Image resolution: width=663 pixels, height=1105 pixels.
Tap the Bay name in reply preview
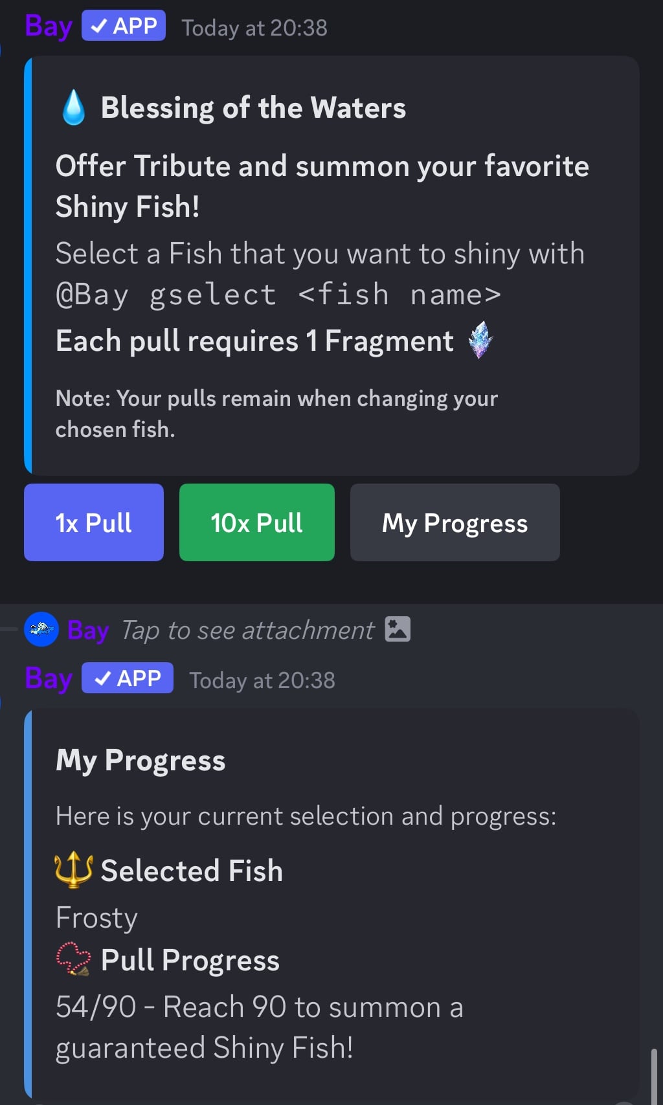pos(88,631)
